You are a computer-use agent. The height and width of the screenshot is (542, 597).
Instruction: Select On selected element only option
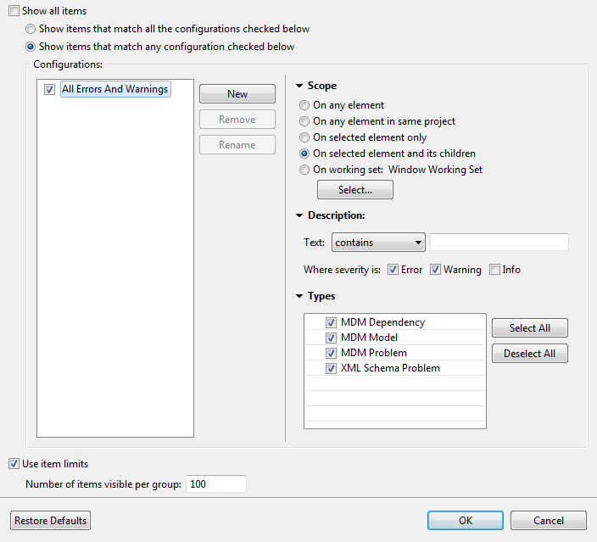(x=304, y=137)
